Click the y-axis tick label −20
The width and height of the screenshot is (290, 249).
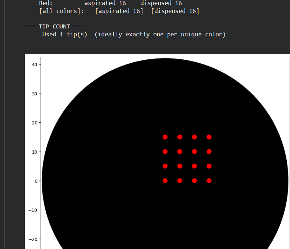click(x=32, y=239)
